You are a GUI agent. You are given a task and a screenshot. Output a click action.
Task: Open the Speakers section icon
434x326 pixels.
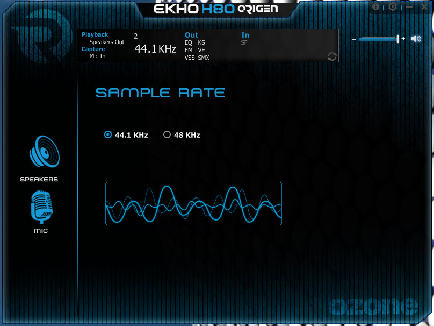[44, 151]
